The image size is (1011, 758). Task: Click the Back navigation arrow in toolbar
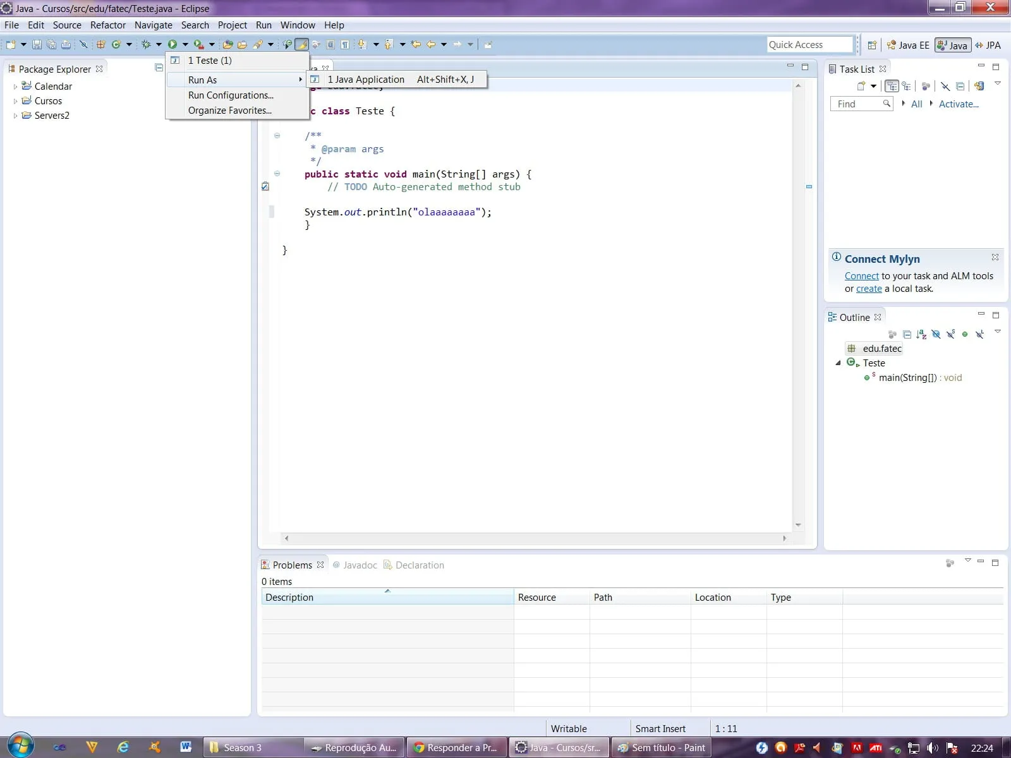pos(431,44)
